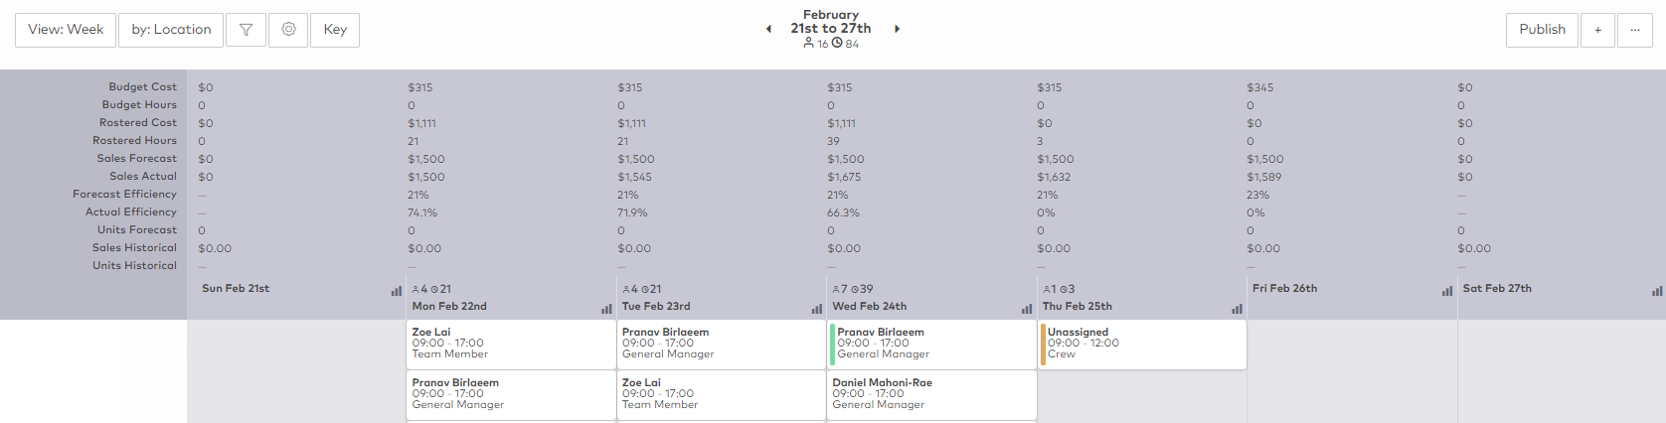1666x423 pixels.
Task: Open Daniel Mahoni-Rae's Wednesday shift
Action: [x=931, y=394]
